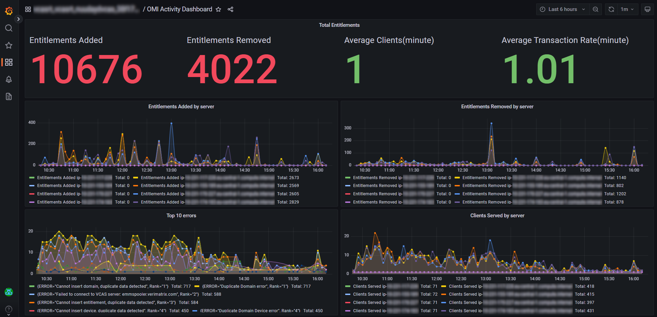This screenshot has width=657, height=317.
Task: Click the 13:00 peak in Entitlements Removed chart
Action: pos(491,123)
